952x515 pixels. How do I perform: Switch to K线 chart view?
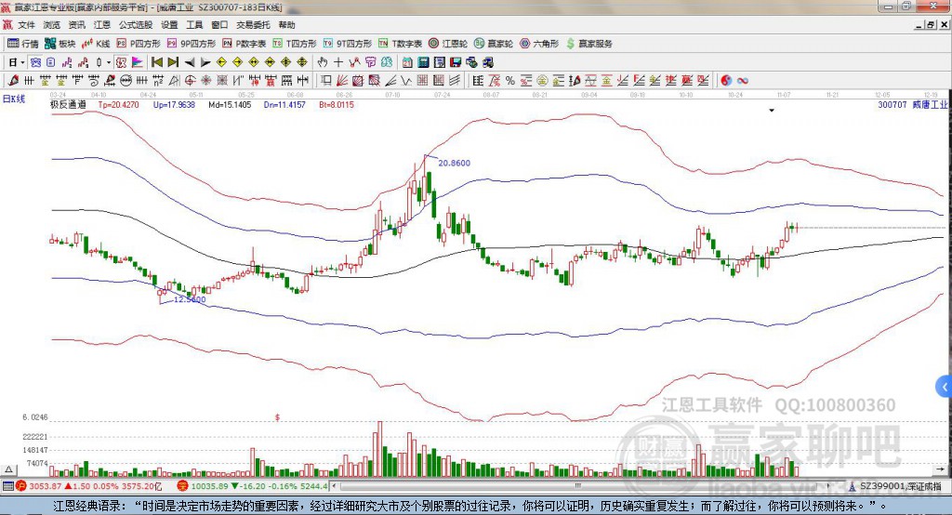[96, 44]
